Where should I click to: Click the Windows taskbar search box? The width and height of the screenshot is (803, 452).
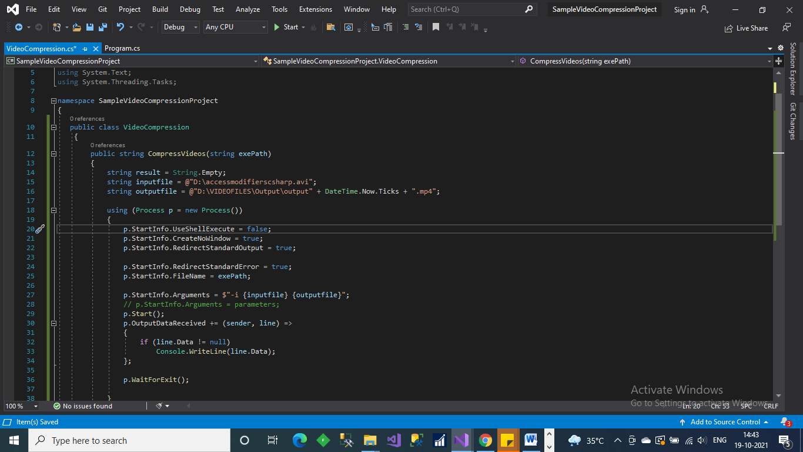(x=129, y=440)
